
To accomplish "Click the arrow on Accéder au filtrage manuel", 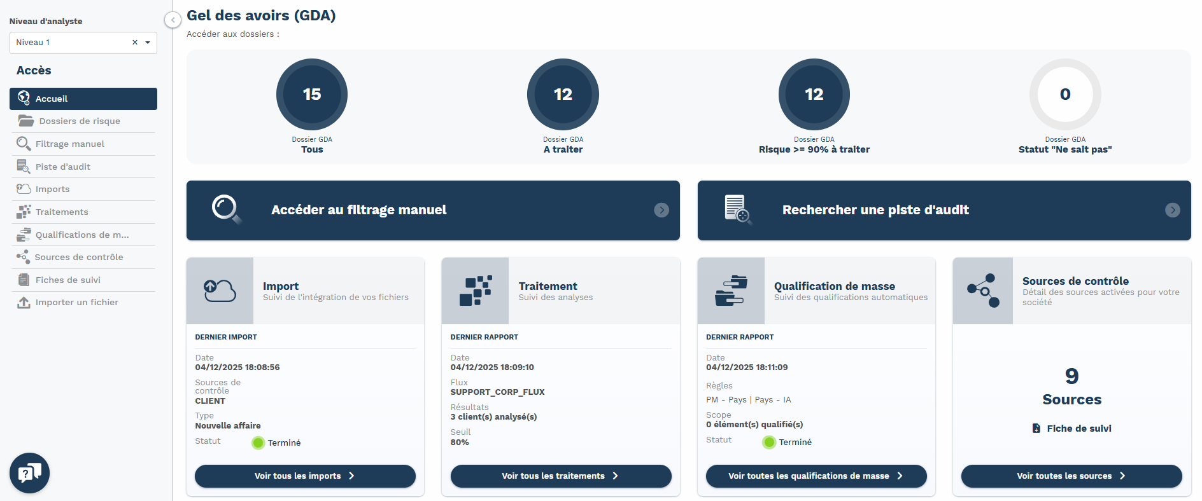I will click(x=661, y=210).
